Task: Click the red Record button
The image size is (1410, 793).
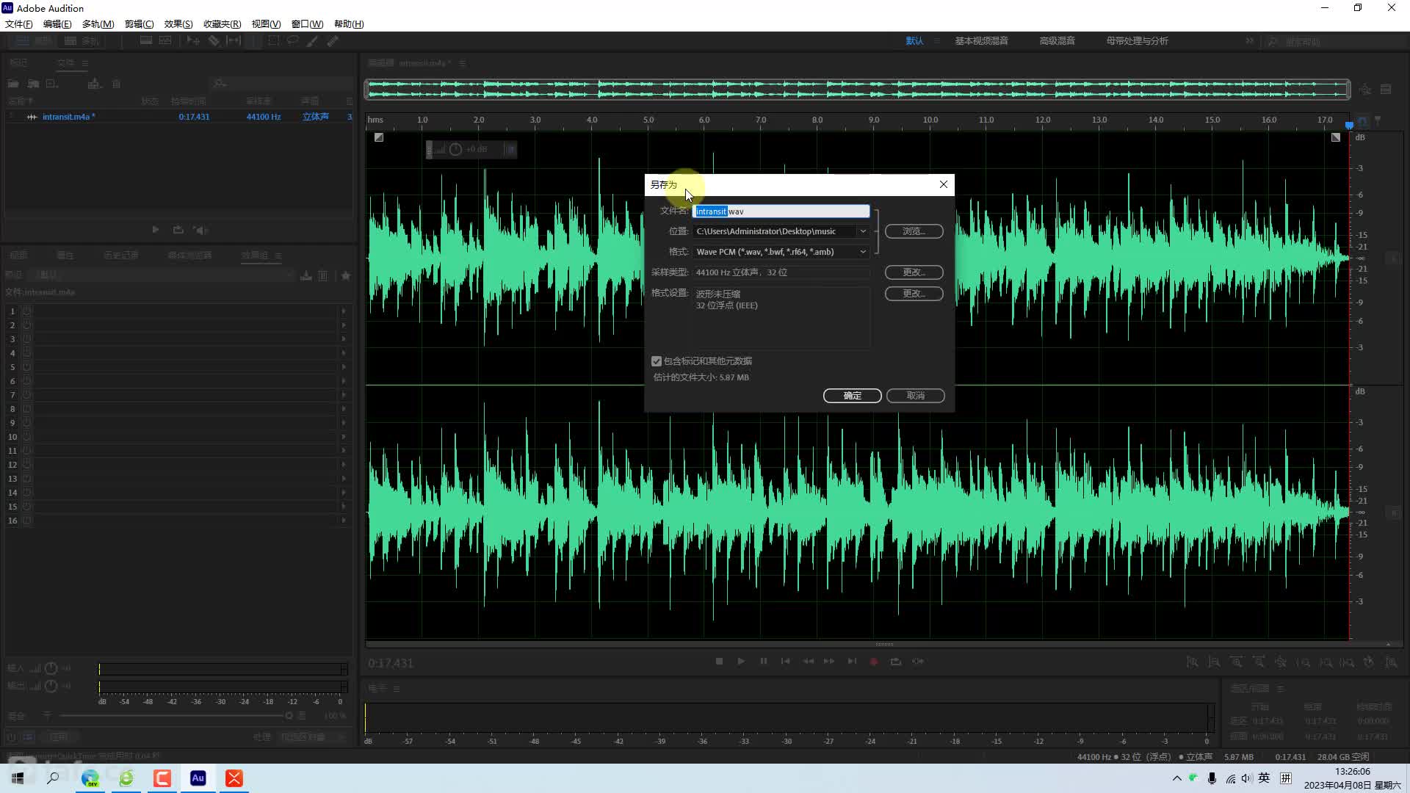Action: click(874, 662)
